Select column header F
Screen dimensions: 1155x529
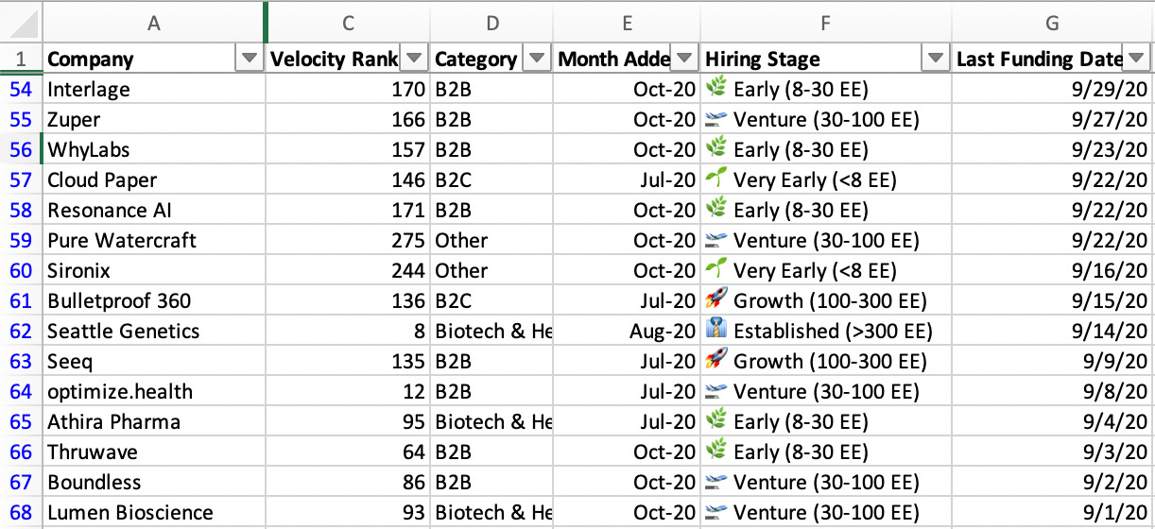click(x=826, y=24)
